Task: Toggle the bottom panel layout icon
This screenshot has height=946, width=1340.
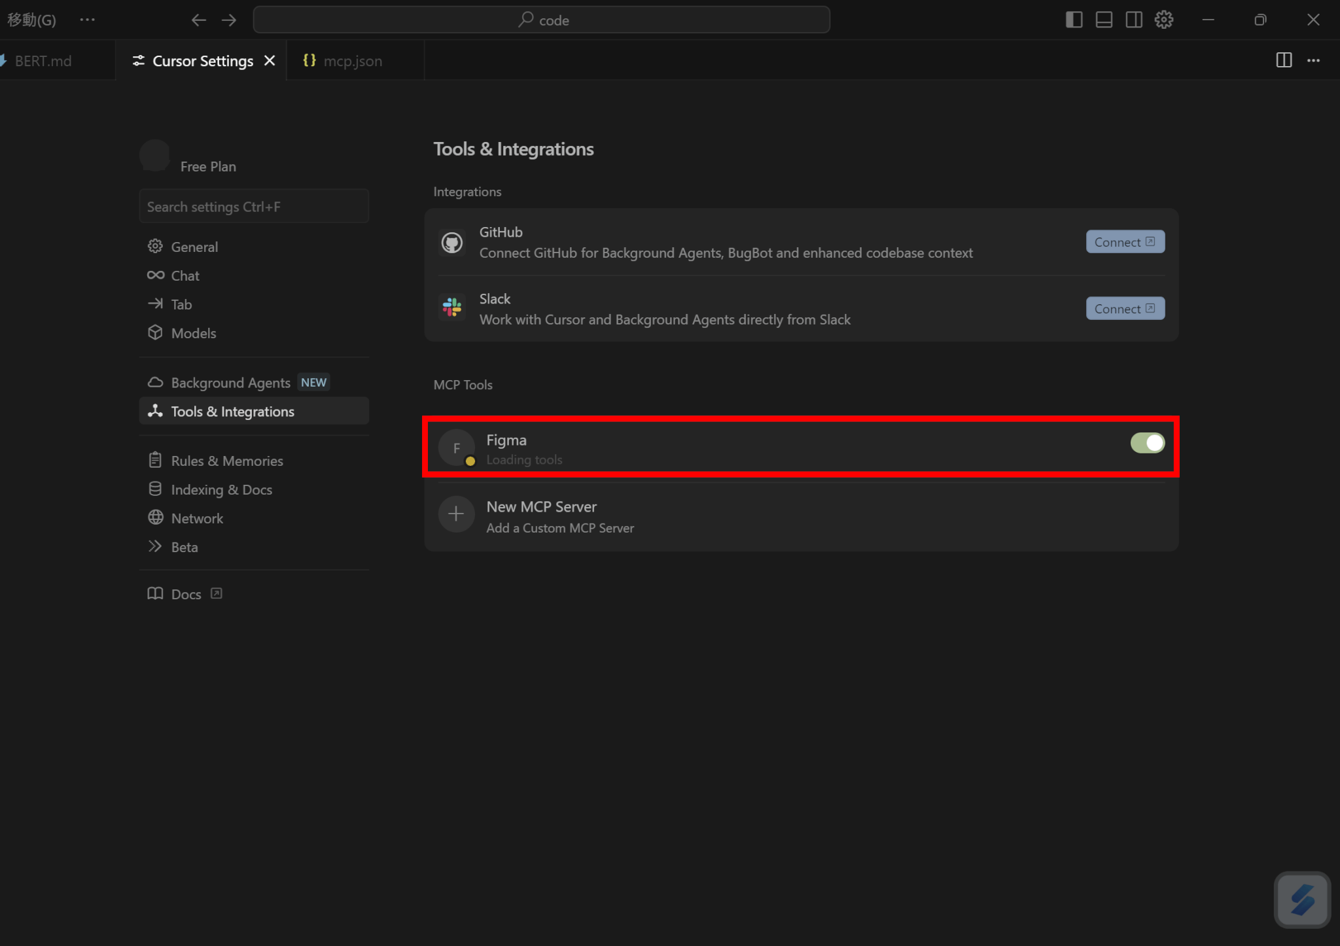Action: coord(1104,20)
